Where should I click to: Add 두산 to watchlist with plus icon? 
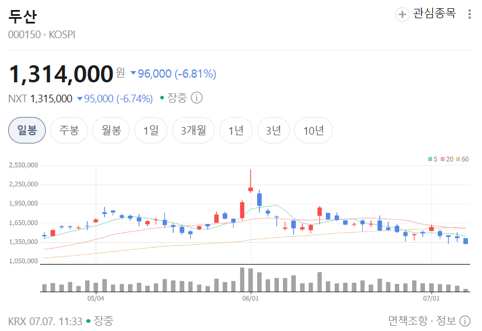coord(402,14)
